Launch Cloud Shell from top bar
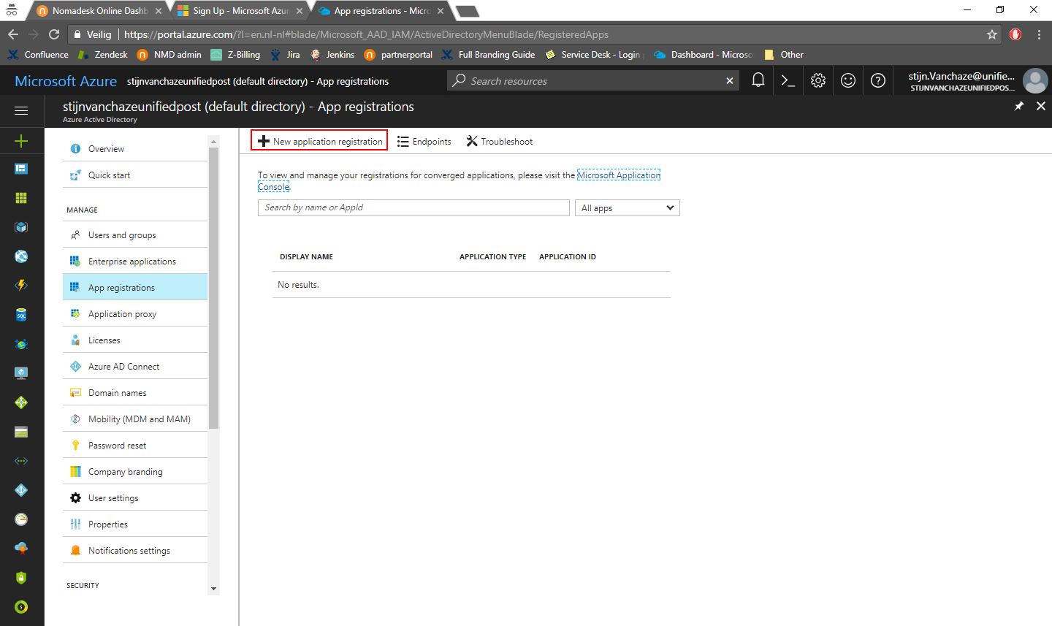1052x626 pixels. point(788,80)
